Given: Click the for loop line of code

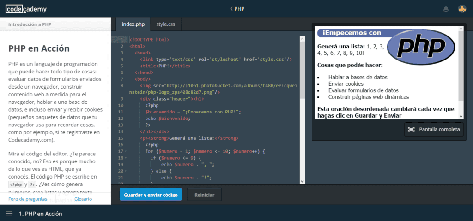Looking at the screenshot, I should [205, 151].
